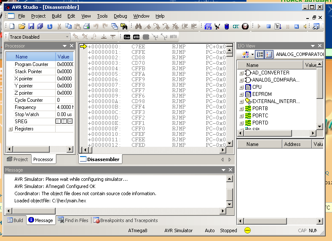Screen dimensions: 332x241
Task: Open the Debug menu
Action: (x=120, y=16)
